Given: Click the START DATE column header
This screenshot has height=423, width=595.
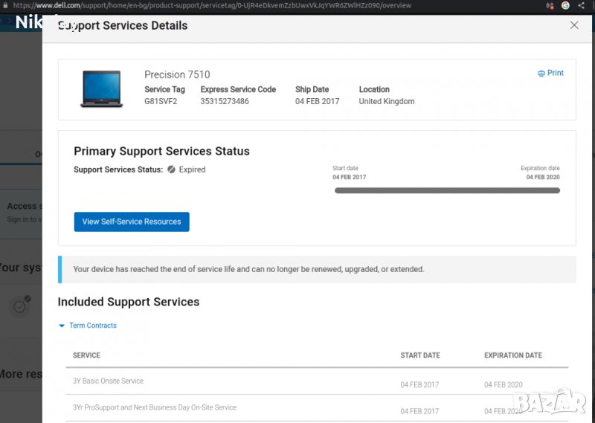Looking at the screenshot, I should click(420, 355).
